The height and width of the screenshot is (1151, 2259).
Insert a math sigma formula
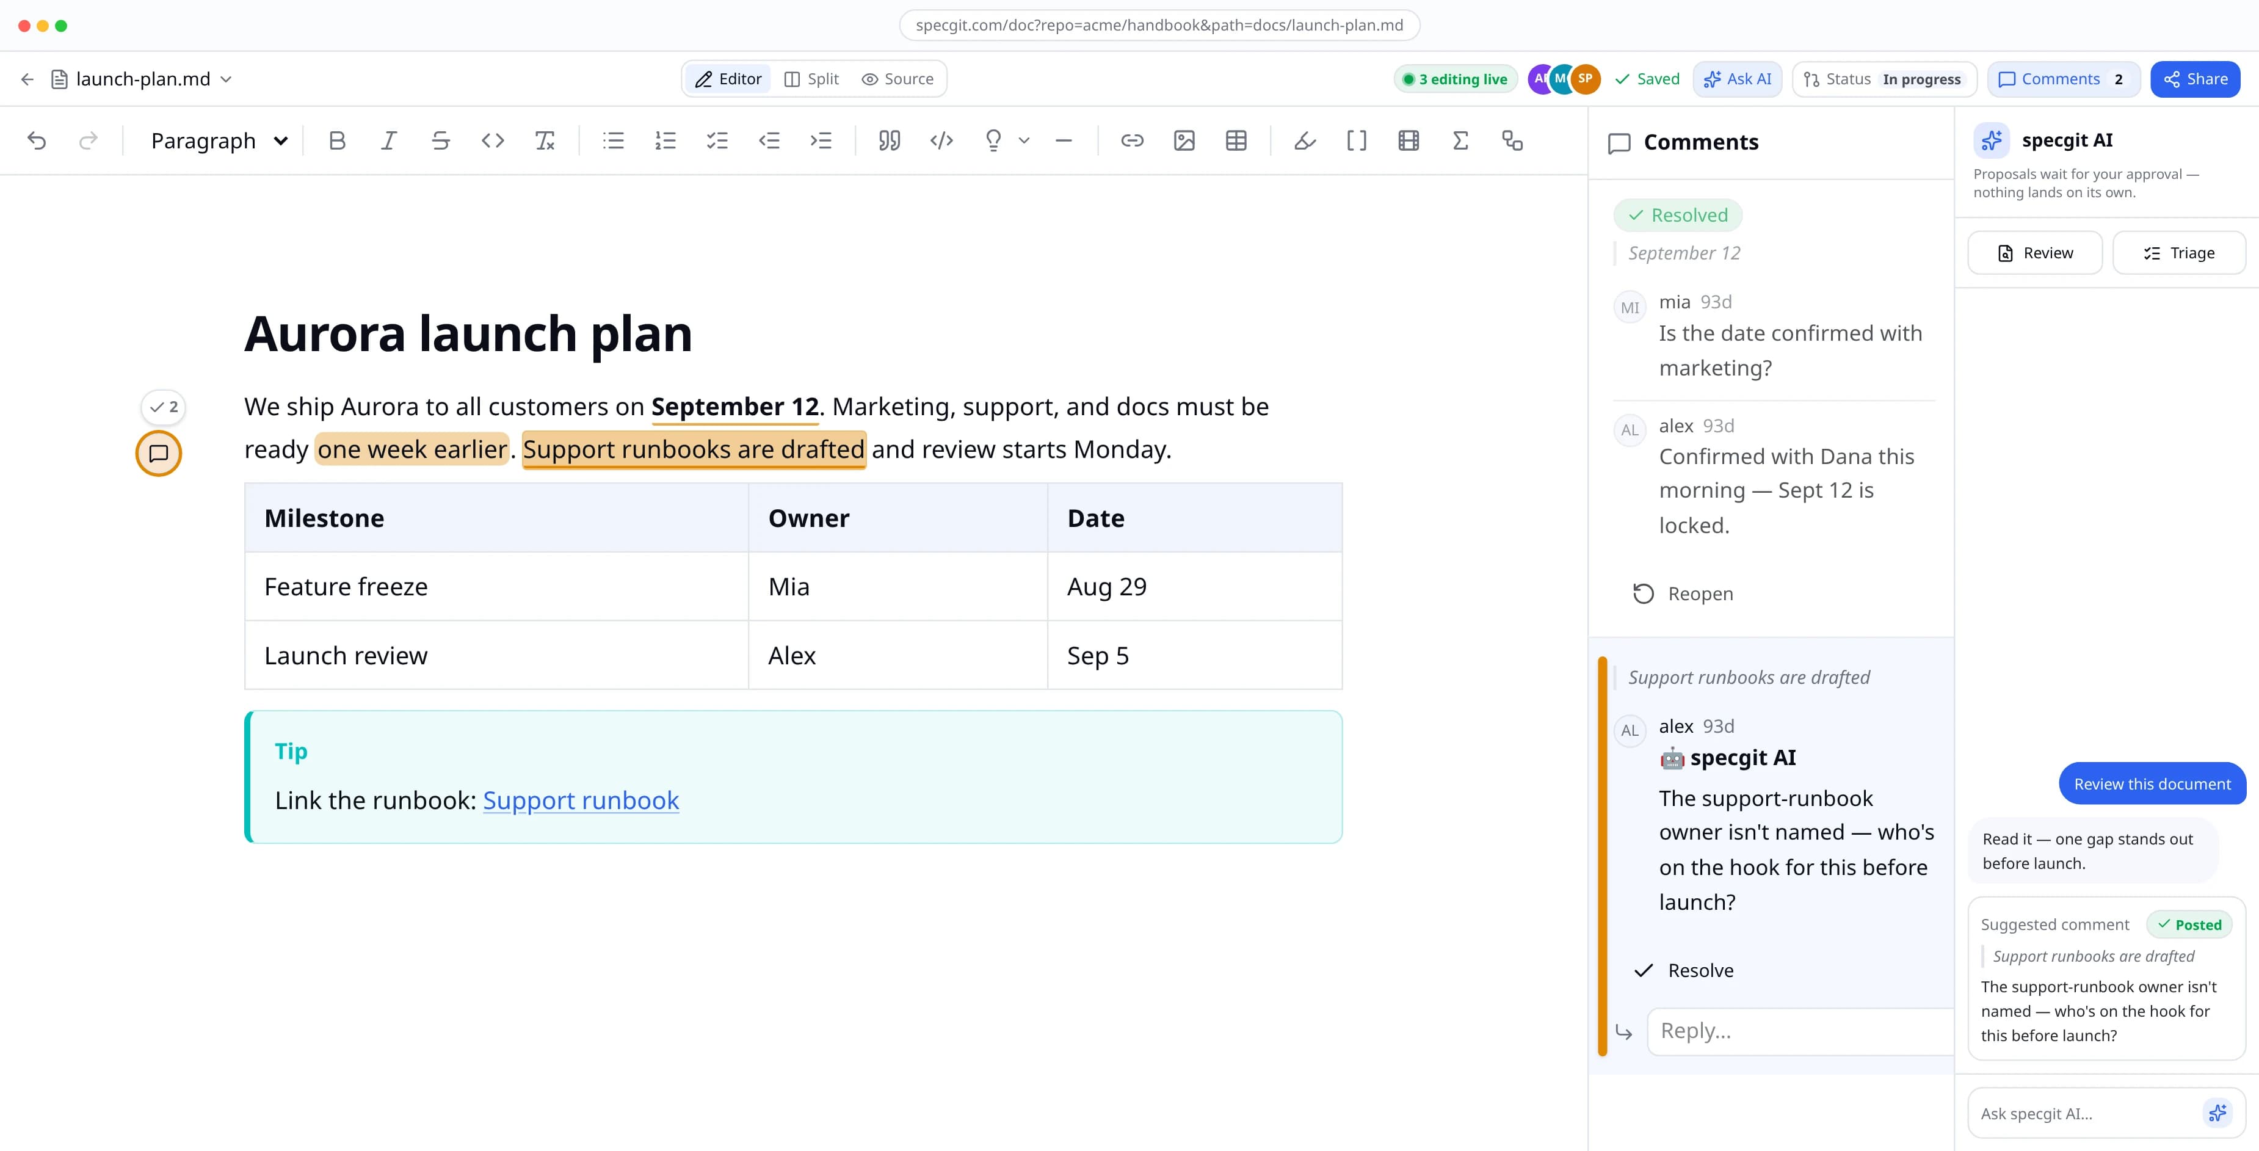tap(1460, 140)
